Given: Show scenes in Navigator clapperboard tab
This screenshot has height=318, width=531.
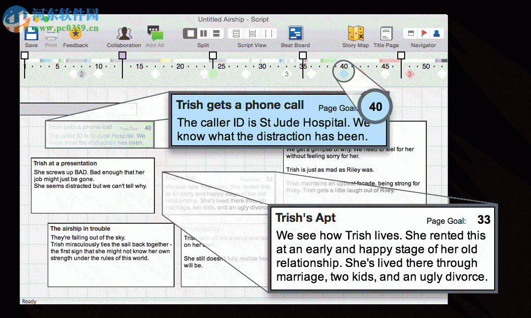Looking at the screenshot, I should (411, 33).
